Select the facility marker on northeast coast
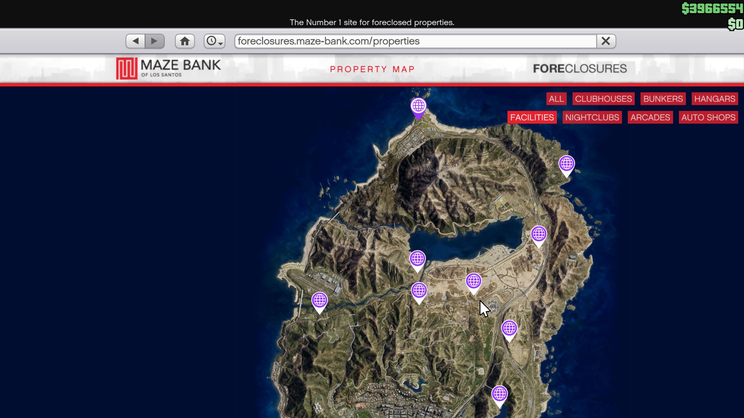Screen dimensions: 744x418 click(x=567, y=164)
